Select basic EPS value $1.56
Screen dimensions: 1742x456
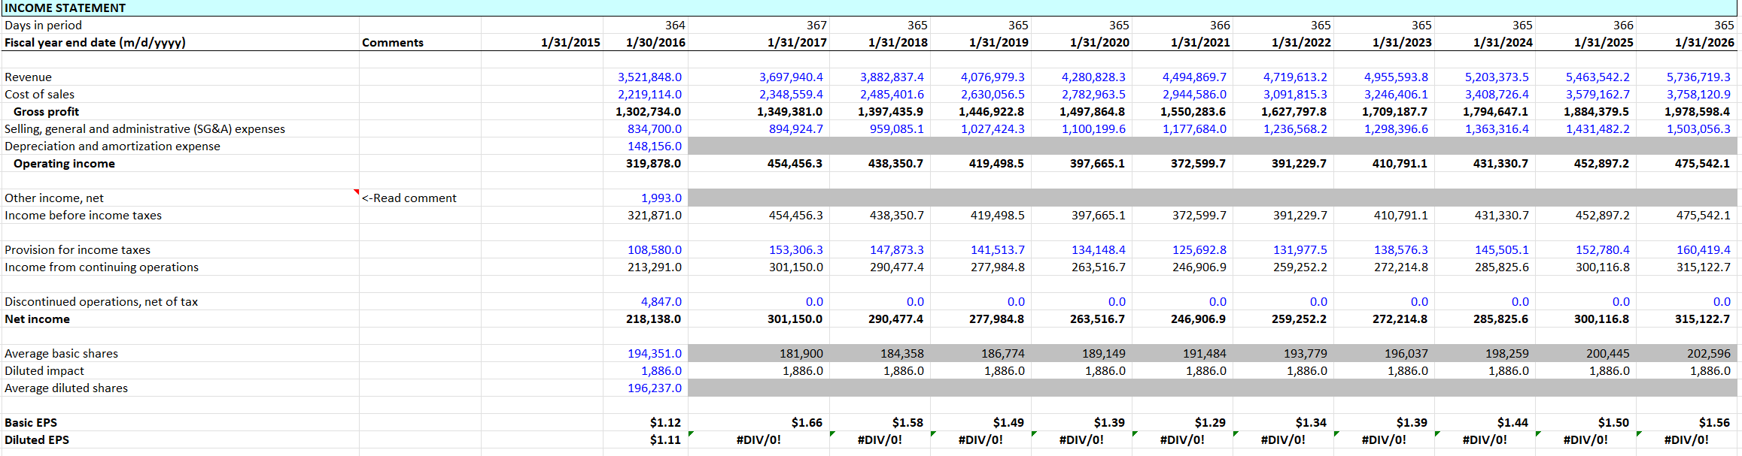tap(1714, 422)
